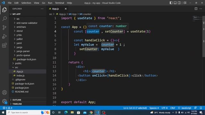Image resolution: width=205 pixels, height=115 pixels.
Task: Open the Customize Layout icon
Action: point(185,3)
